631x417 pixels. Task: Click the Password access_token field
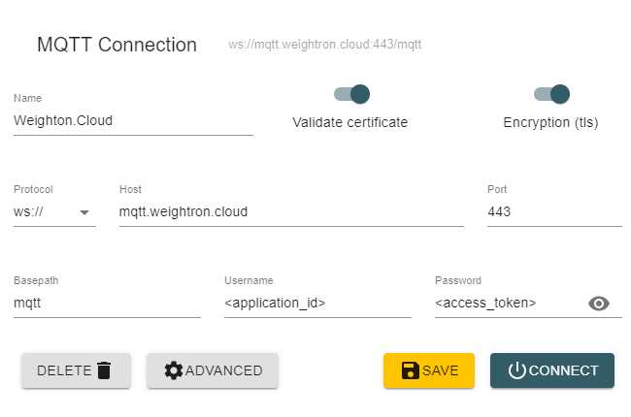click(509, 304)
